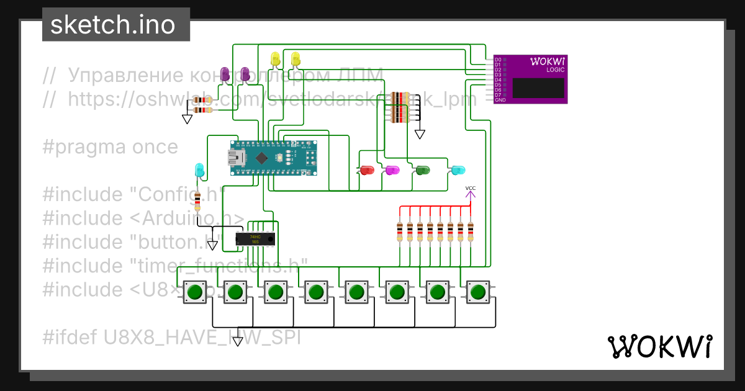This screenshot has height=391, width=745.
Task: Open the sketch.ino file tab
Action: 116,25
